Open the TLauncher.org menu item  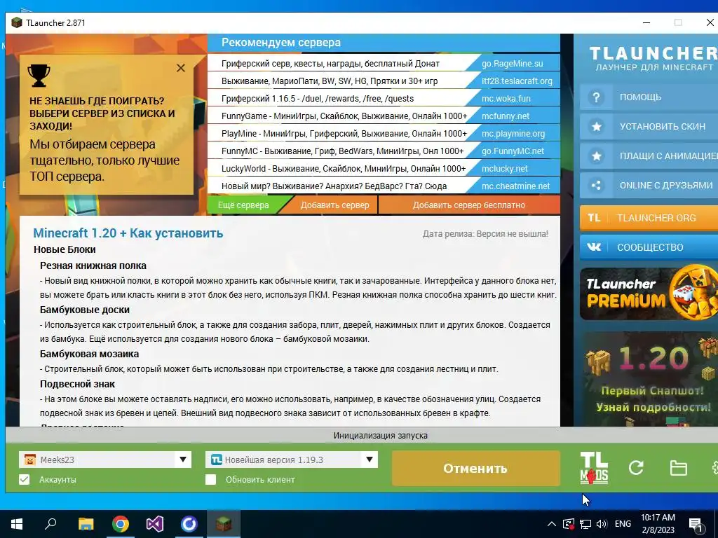coord(649,218)
